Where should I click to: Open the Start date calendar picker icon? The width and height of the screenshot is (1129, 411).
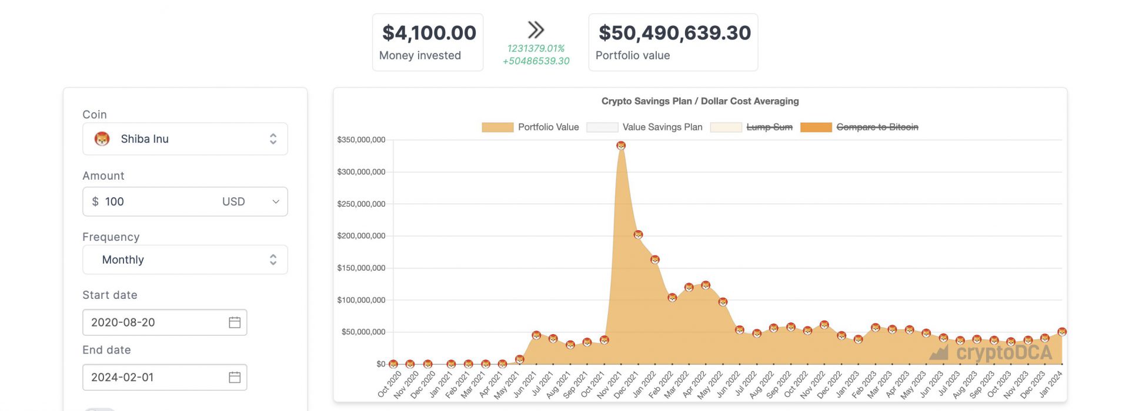[235, 322]
